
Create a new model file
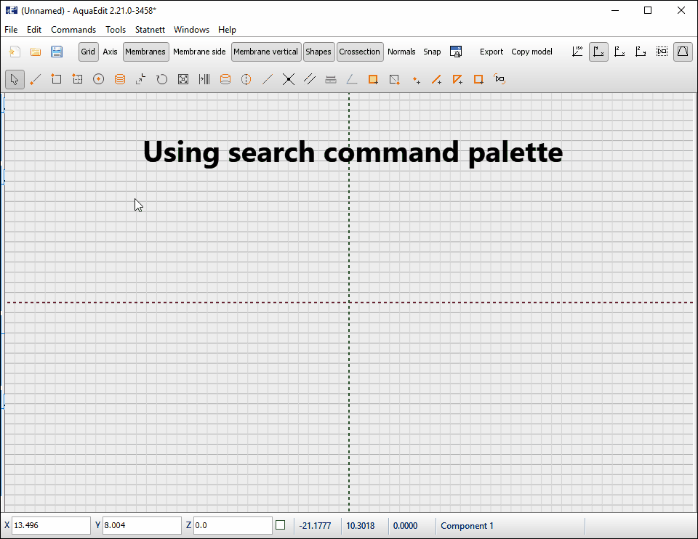[15, 52]
